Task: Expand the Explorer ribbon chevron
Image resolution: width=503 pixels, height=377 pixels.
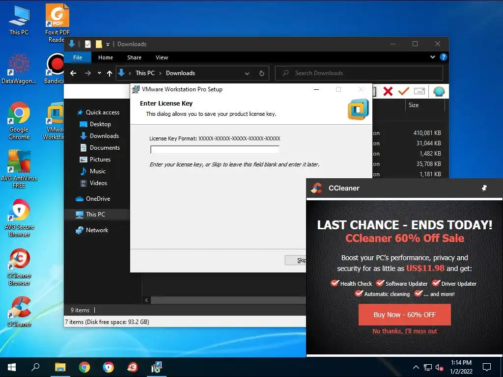Action: [x=432, y=57]
